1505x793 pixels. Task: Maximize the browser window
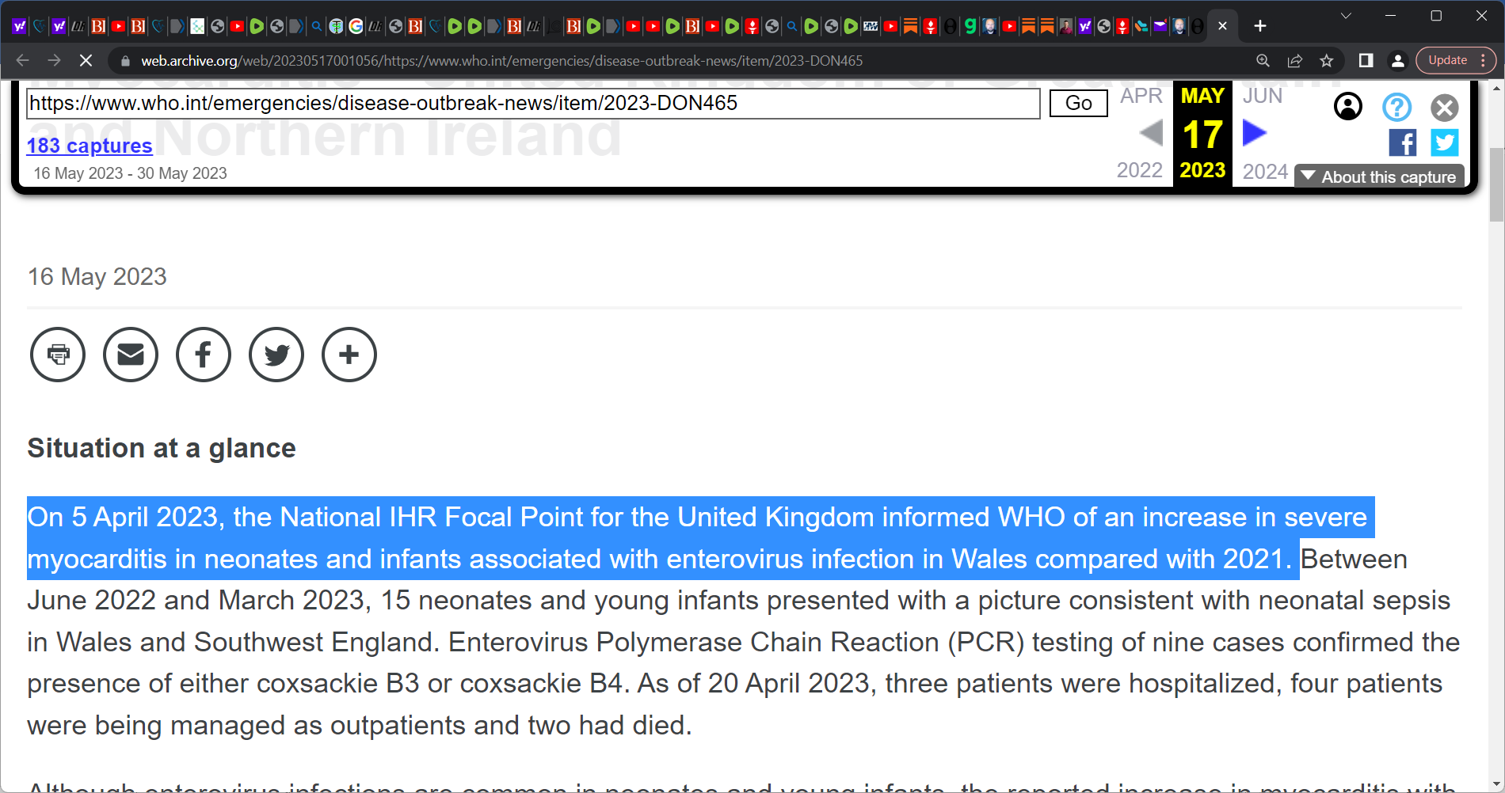1436,16
